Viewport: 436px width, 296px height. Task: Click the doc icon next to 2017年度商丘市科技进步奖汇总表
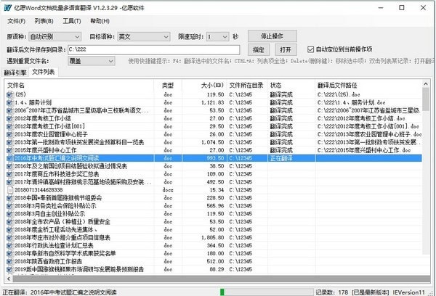point(9,174)
